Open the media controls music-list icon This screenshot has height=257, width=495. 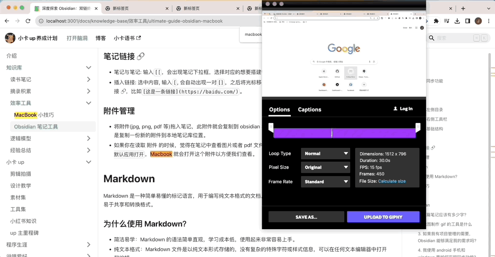tap(446, 21)
